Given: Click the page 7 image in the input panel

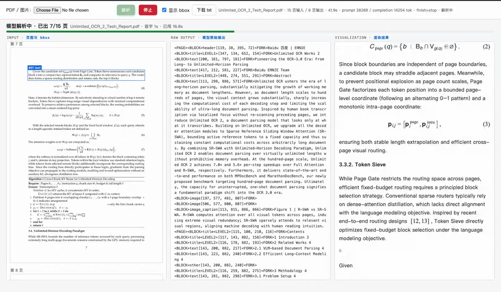Looking at the screenshot, I should [x=86, y=155].
